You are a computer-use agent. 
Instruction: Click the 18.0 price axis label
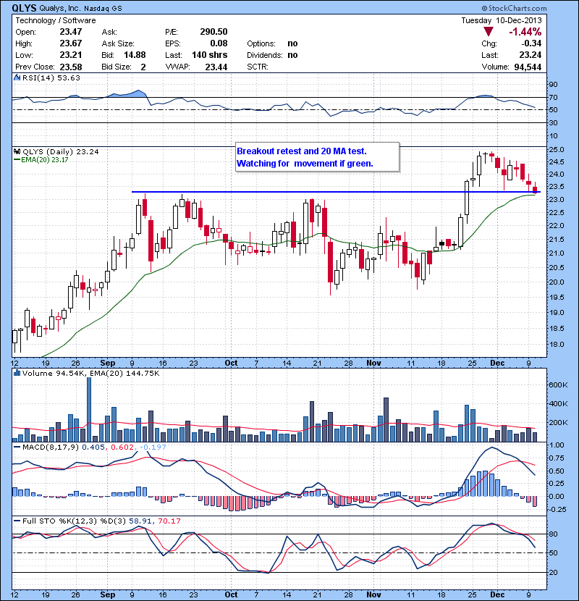(x=557, y=344)
